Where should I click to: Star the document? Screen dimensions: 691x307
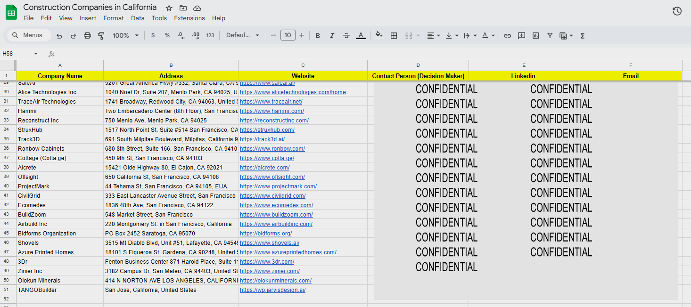point(169,8)
